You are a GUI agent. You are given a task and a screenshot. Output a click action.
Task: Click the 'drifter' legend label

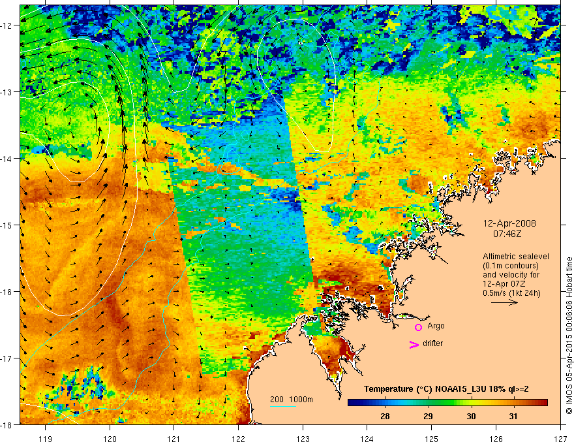click(432, 343)
